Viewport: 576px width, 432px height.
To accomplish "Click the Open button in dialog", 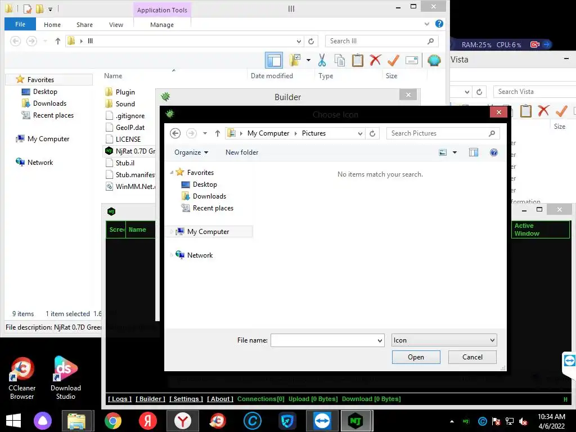I will pos(416,357).
